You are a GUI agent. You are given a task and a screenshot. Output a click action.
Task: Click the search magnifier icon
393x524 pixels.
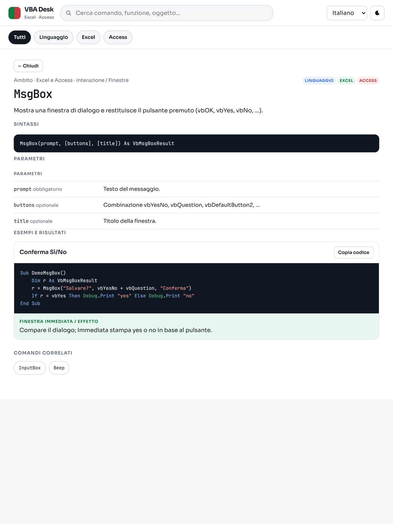(x=69, y=13)
